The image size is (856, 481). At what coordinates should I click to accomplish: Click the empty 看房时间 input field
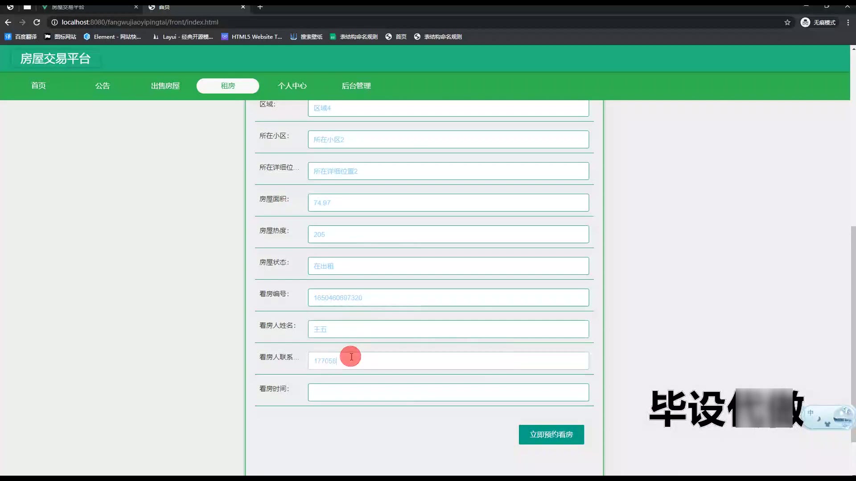(448, 392)
